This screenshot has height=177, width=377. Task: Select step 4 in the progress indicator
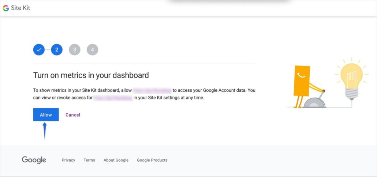pyautogui.click(x=93, y=50)
